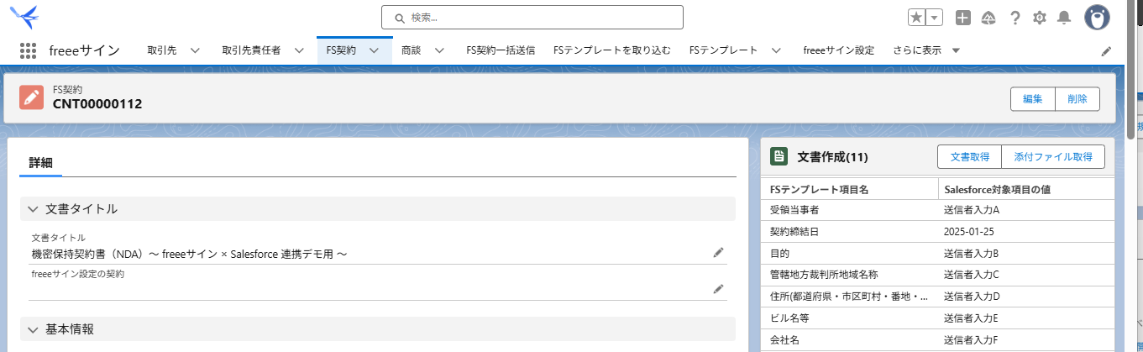Open the FSテンプレート tab
The height and width of the screenshot is (352, 1143).
point(723,50)
